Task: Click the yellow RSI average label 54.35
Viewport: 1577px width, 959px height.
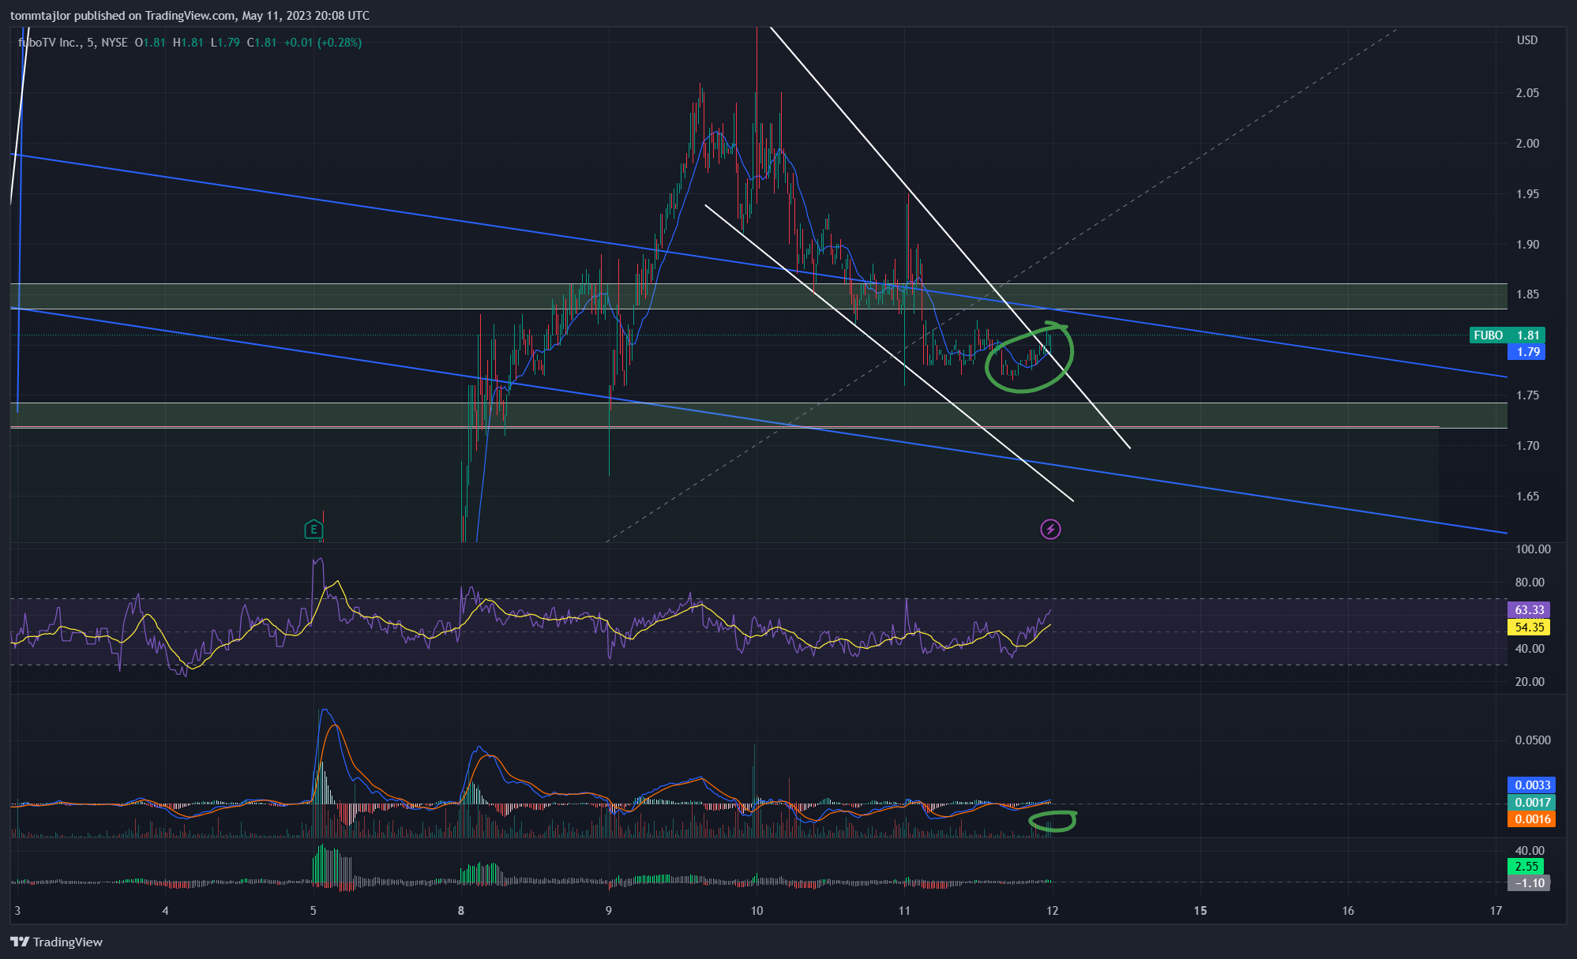Action: pyautogui.click(x=1529, y=627)
